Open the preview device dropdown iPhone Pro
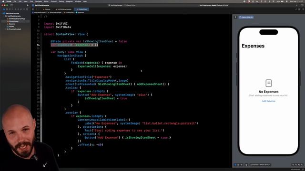This screenshot has width=305, height=171. (261, 165)
